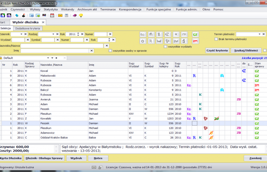The width and height of the screenshot is (267, 172).
Task: Click the stepper on Rok 2011 field
Action: point(78,34)
